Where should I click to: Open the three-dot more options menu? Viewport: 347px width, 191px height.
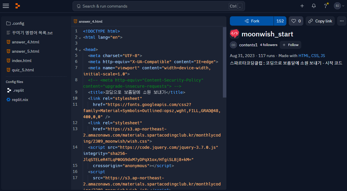342,21
